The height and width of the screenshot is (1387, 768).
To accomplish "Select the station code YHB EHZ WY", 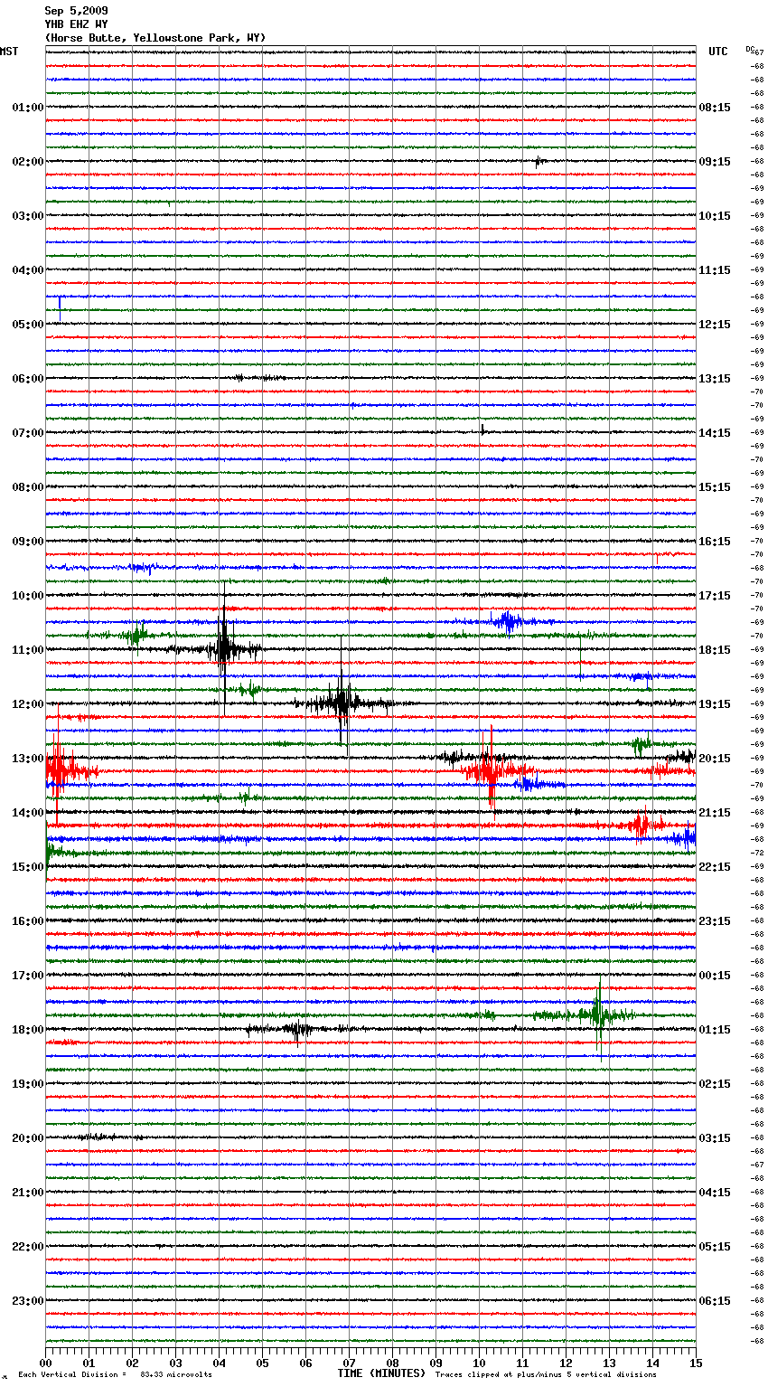I will coord(76,24).
